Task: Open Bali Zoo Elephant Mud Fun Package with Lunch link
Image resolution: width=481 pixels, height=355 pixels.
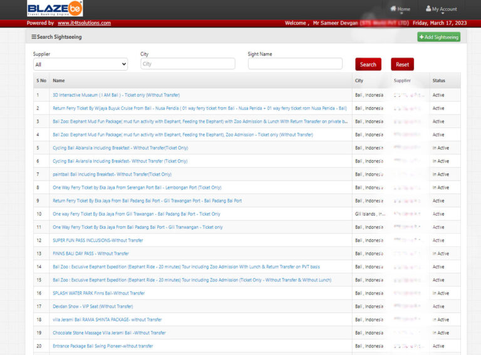Action: click(x=200, y=121)
